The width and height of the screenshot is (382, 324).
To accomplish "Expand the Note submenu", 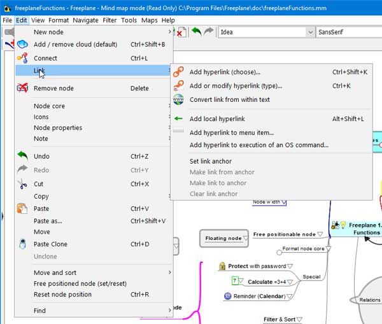I will tap(94, 139).
